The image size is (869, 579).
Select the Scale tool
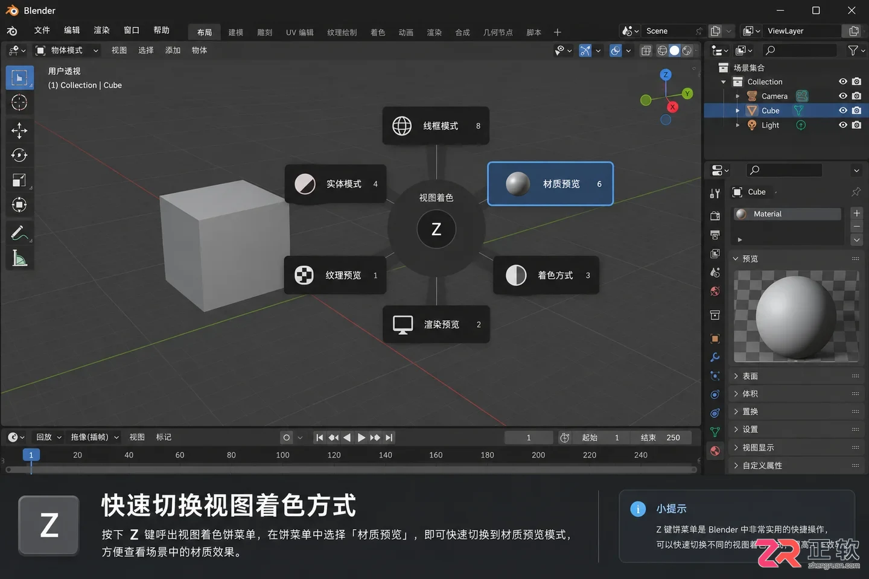pyautogui.click(x=19, y=180)
